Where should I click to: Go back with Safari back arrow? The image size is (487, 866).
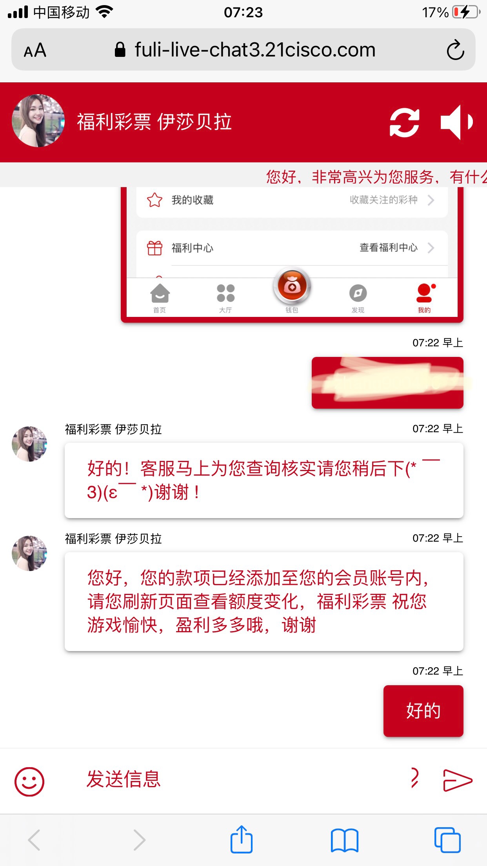coord(35,840)
